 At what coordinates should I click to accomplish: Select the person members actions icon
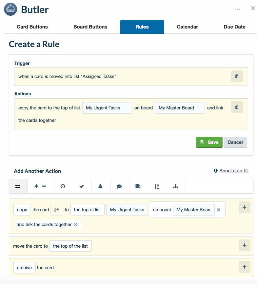(x=100, y=186)
